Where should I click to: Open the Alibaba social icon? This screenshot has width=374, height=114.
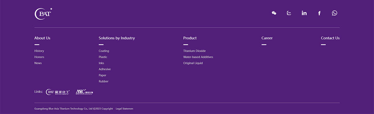click(289, 13)
